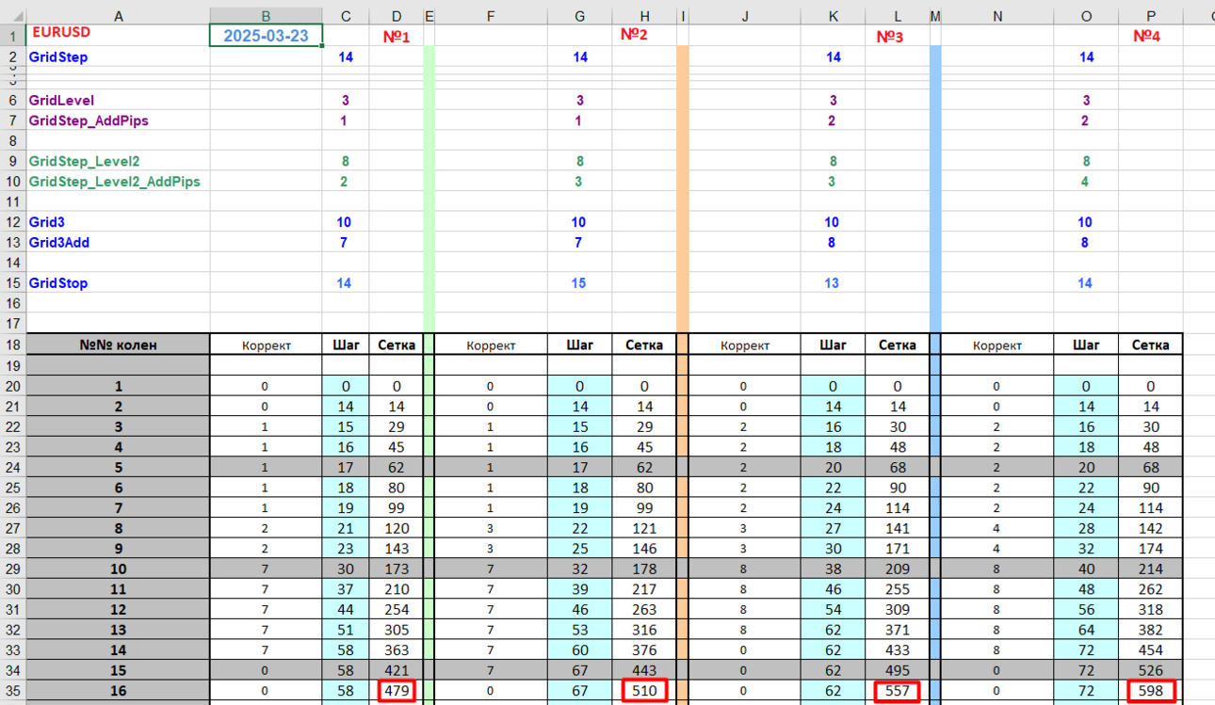Select the cell containing 309
This screenshot has width=1215, height=705.
click(897, 609)
